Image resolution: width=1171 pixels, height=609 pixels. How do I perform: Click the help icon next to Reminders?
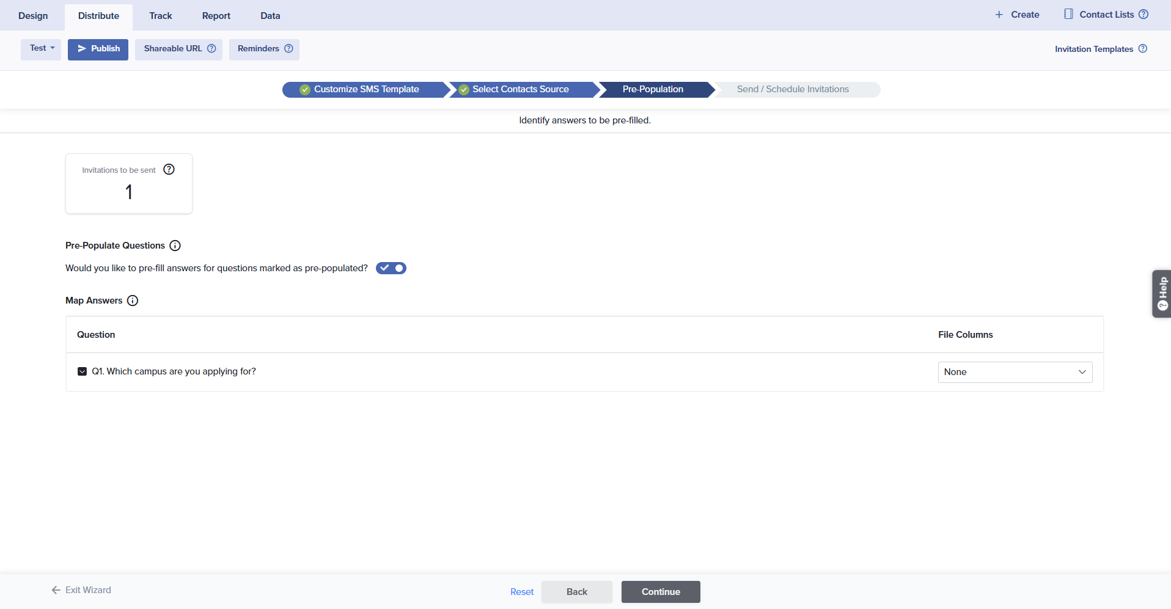[288, 49]
